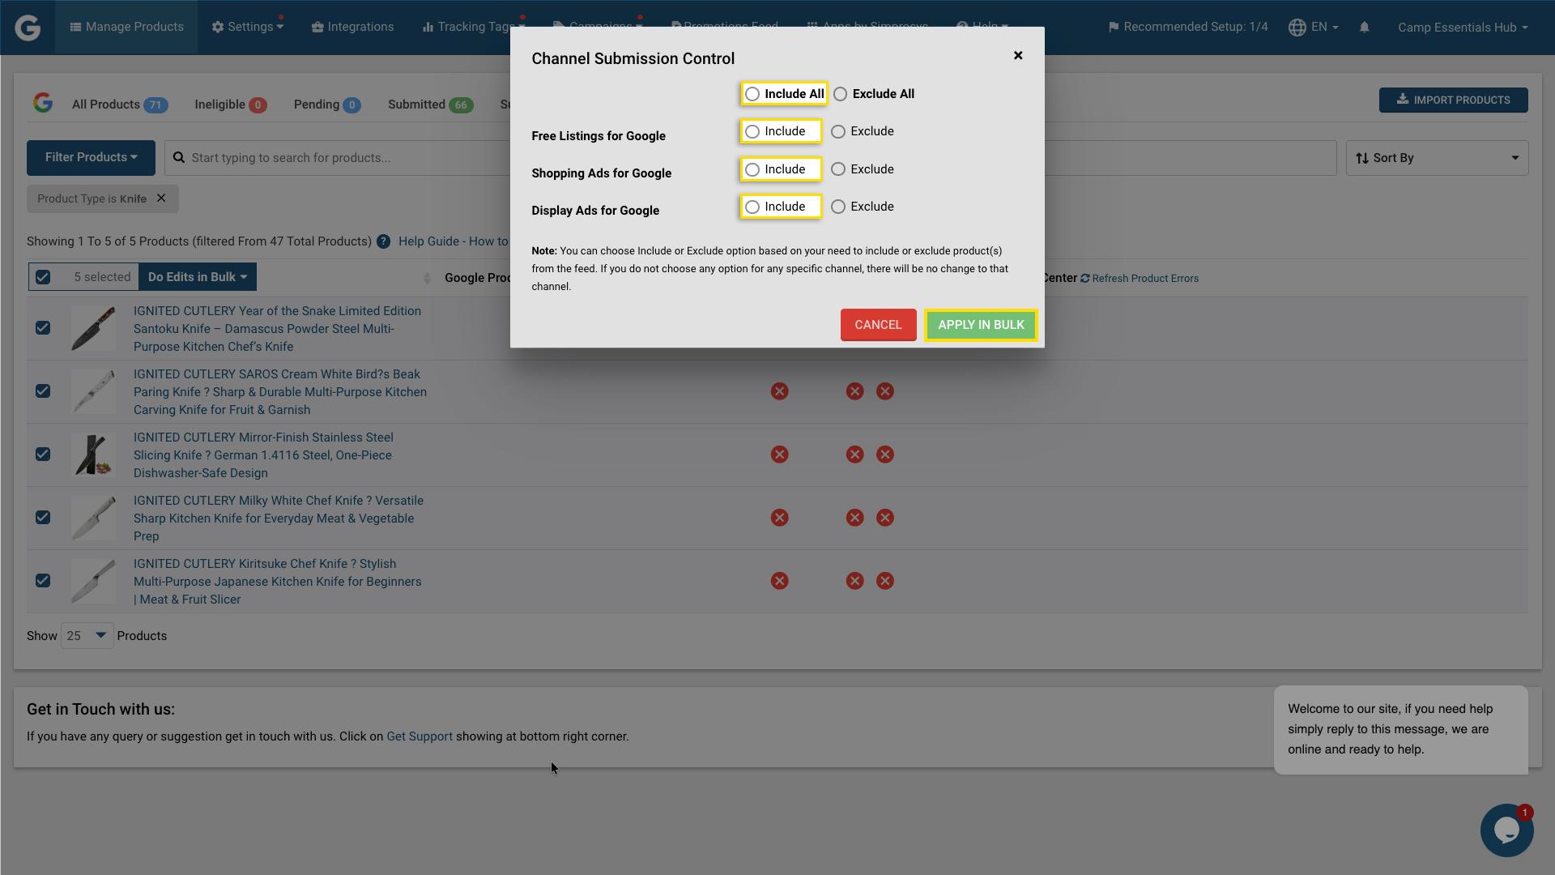1555x875 pixels.
Task: Open the Manage Products section
Action: coord(126,27)
